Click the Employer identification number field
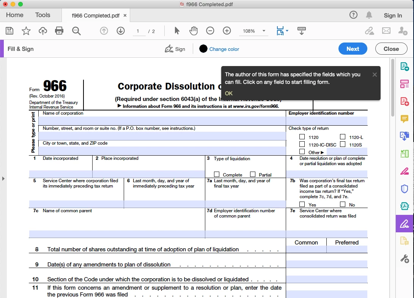 327,121
